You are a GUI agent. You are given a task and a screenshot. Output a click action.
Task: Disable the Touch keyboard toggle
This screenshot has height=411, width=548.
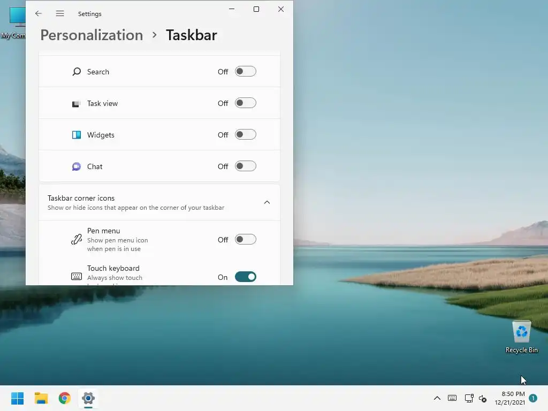[x=245, y=277]
